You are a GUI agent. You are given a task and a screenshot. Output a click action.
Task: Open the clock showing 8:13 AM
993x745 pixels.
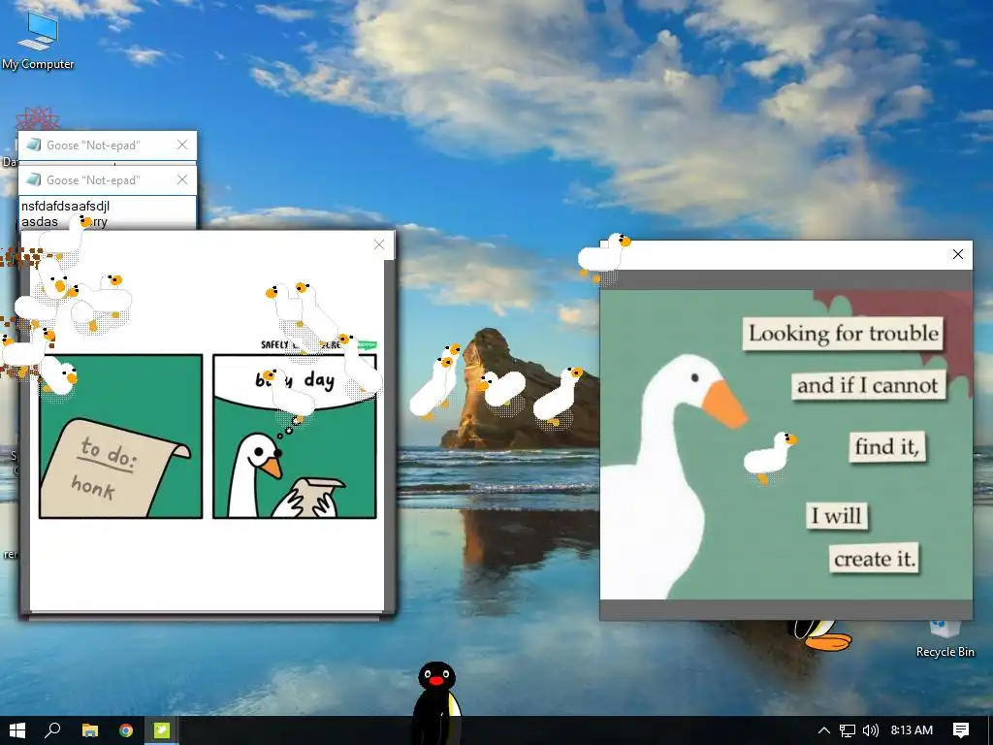[x=912, y=730]
